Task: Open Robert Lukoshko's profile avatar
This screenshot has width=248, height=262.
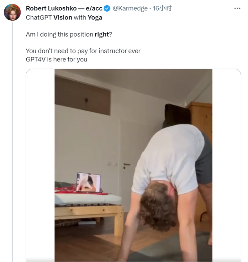Action: coord(12,12)
